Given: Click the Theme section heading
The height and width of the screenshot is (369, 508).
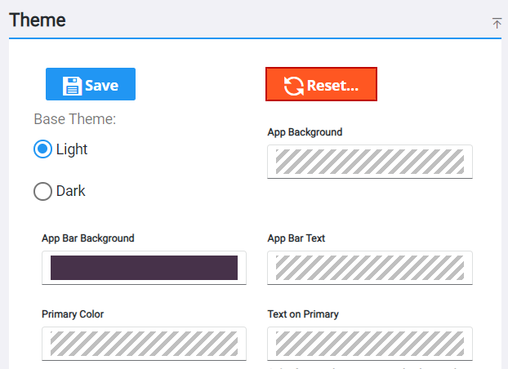Looking at the screenshot, I should pyautogui.click(x=38, y=19).
